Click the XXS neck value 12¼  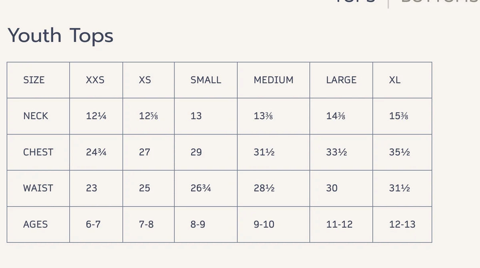point(96,116)
